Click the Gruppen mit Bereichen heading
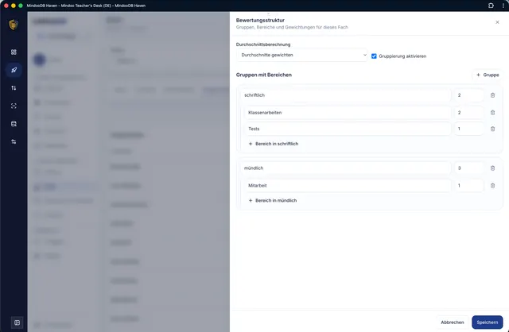 point(264,75)
